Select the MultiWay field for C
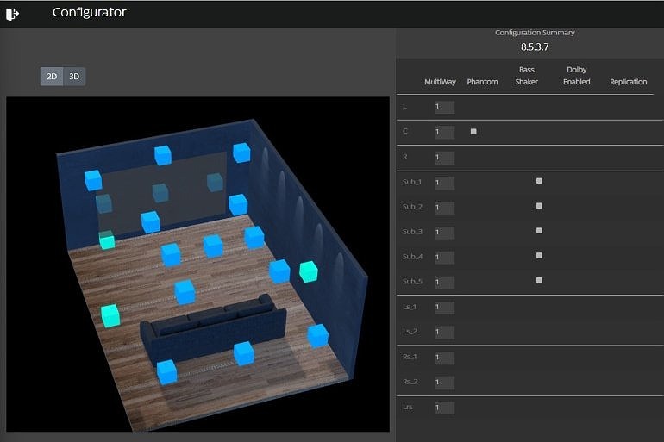 (x=444, y=133)
